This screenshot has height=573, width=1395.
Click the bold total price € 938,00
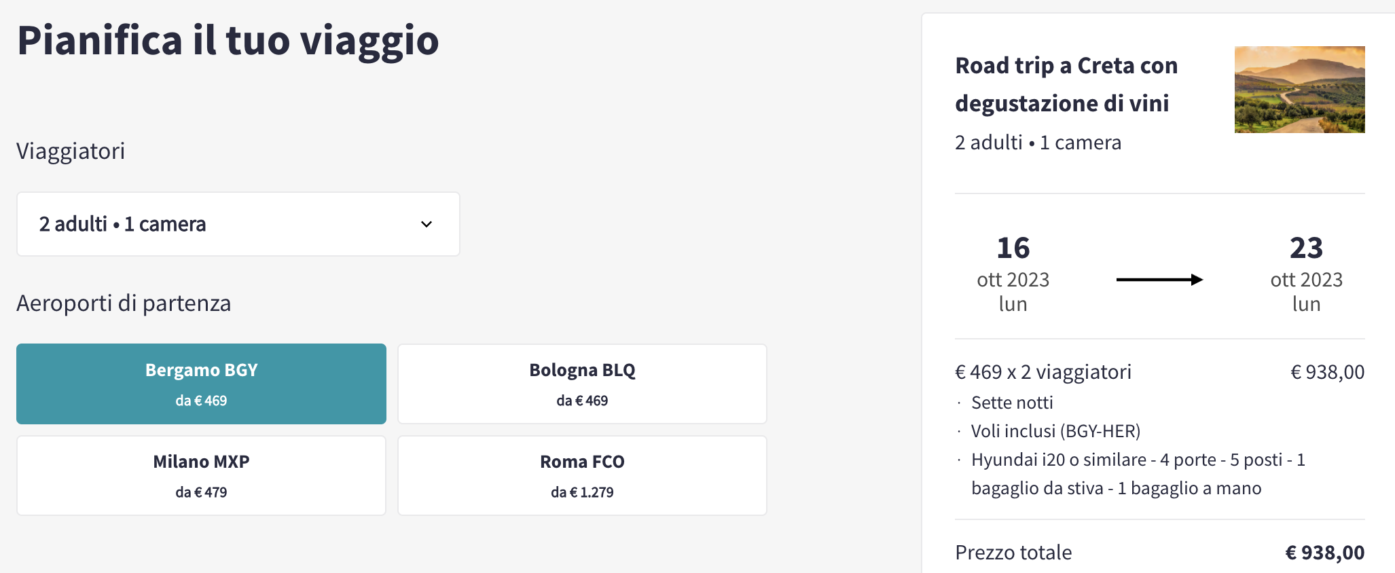[1324, 553]
